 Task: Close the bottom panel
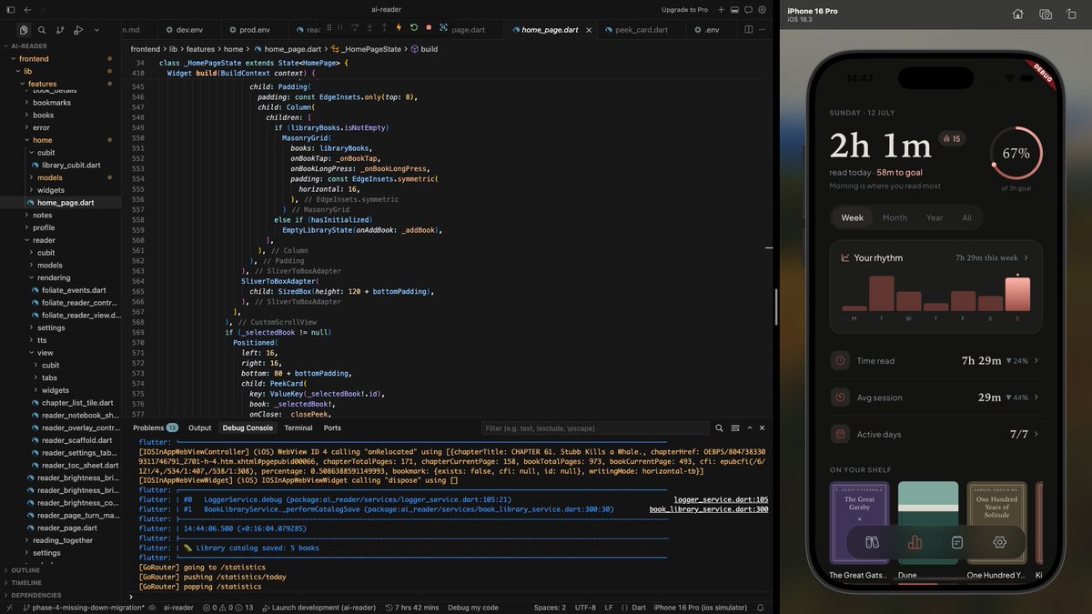point(763,428)
